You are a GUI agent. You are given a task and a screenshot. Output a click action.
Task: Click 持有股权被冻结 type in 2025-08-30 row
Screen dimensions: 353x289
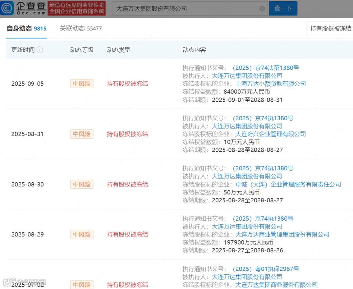(x=127, y=184)
